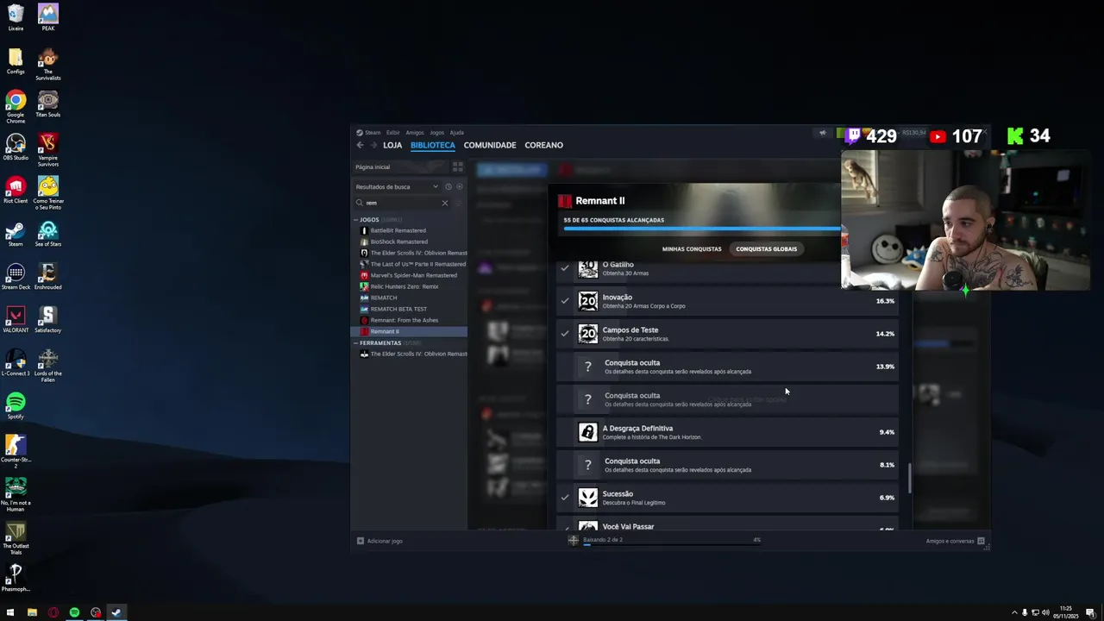Image resolution: width=1104 pixels, height=621 pixels.
Task: Click Windows Start button
Action: tap(10, 612)
